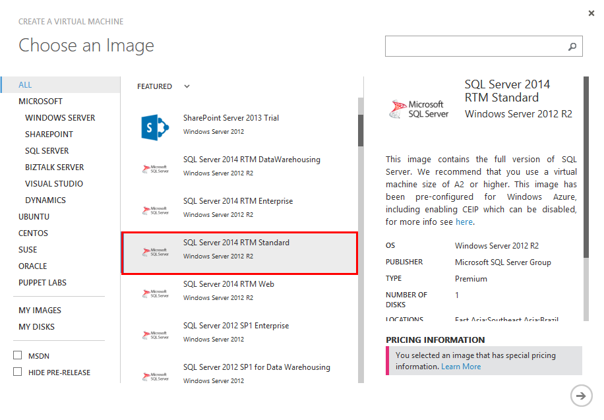This screenshot has width=604, height=420.
Task: Select SQL Server 2014 RTM DataWarehousing image
Action: click(239, 169)
